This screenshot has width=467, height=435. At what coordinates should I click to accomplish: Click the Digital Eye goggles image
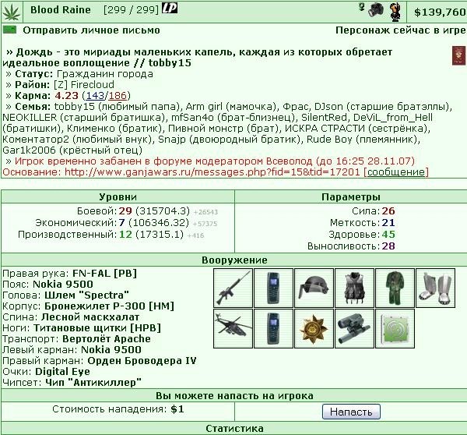click(x=354, y=328)
